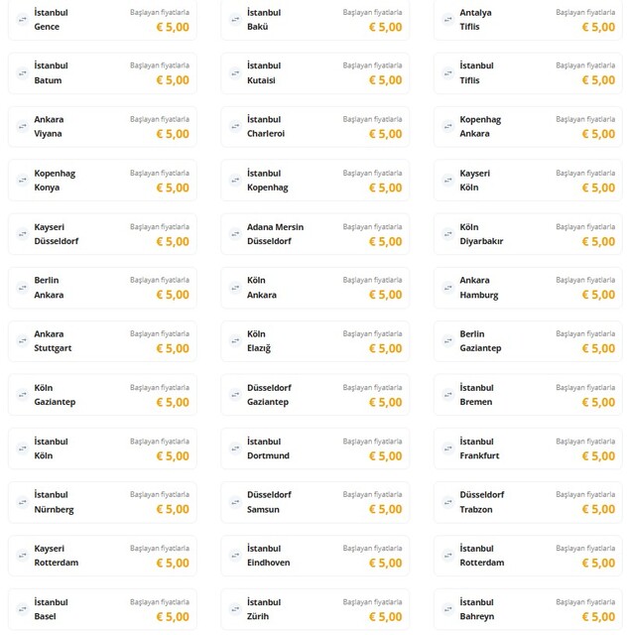Screen dimensions: 629x635
Task: Click the swap icon on Ankara–Viyana card
Action: pos(22,126)
